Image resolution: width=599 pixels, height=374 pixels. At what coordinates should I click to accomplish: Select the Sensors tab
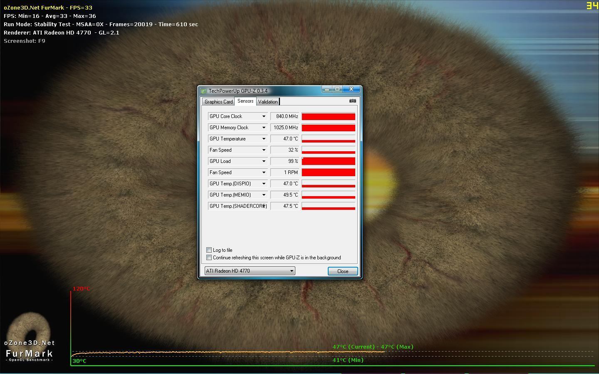(x=245, y=101)
